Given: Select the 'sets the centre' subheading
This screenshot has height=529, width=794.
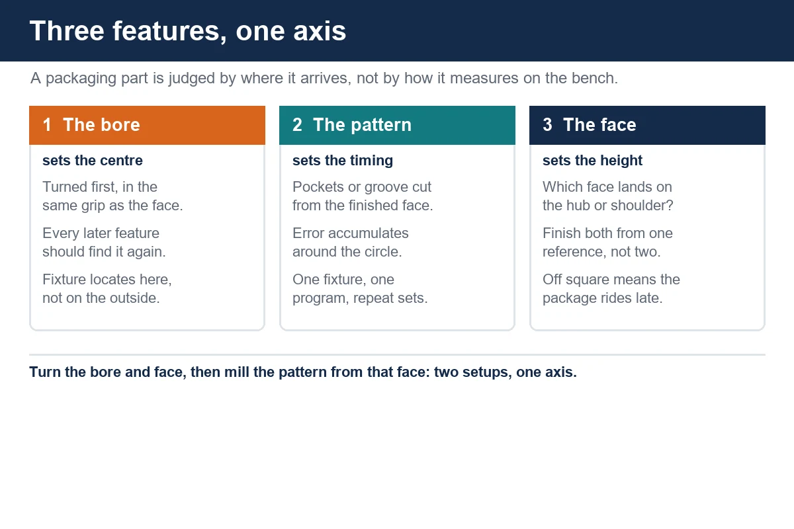Looking at the screenshot, I should 93,161.
